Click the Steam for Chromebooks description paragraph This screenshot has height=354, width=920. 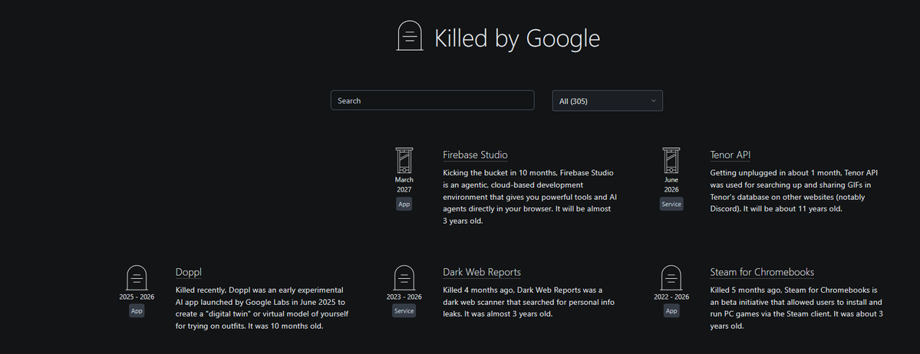pos(796,308)
